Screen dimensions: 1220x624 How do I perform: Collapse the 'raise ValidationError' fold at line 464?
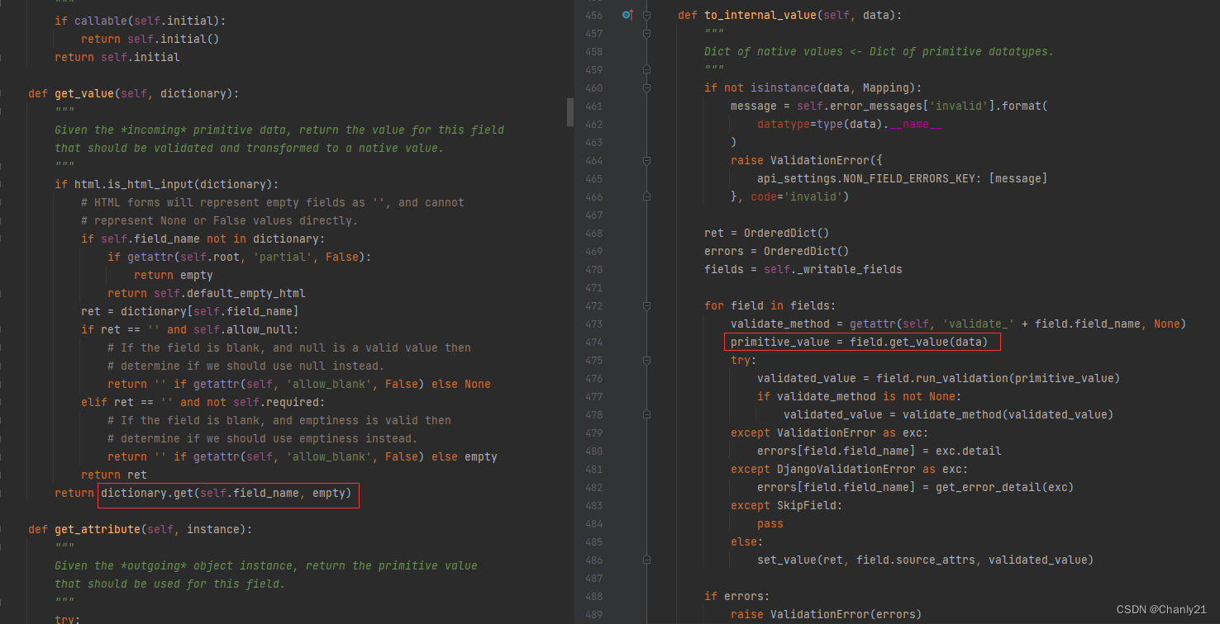(x=647, y=160)
